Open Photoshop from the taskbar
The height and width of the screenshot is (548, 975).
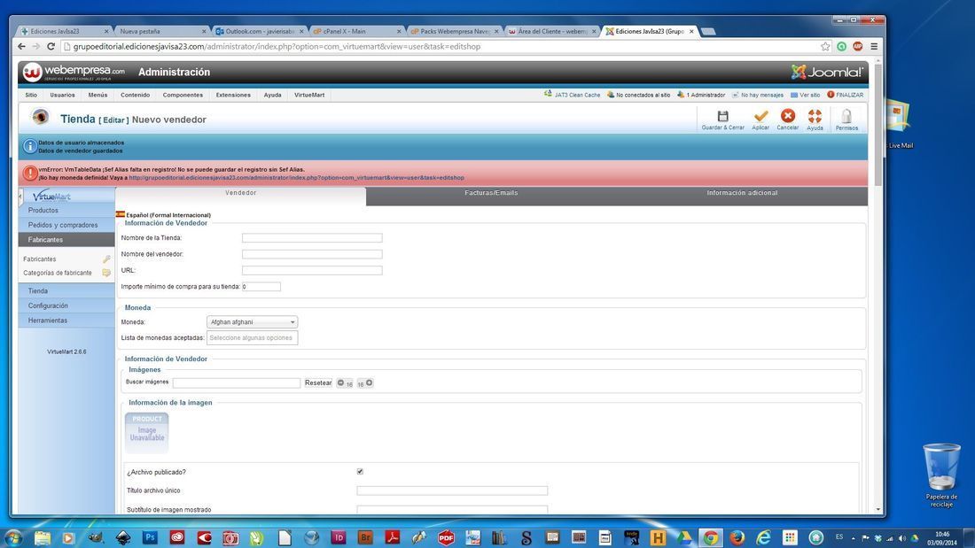(150, 537)
